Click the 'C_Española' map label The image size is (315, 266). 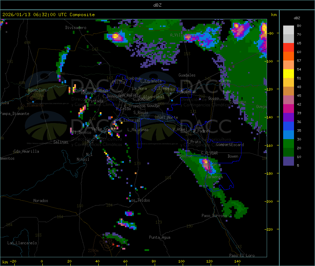tap(151, 81)
